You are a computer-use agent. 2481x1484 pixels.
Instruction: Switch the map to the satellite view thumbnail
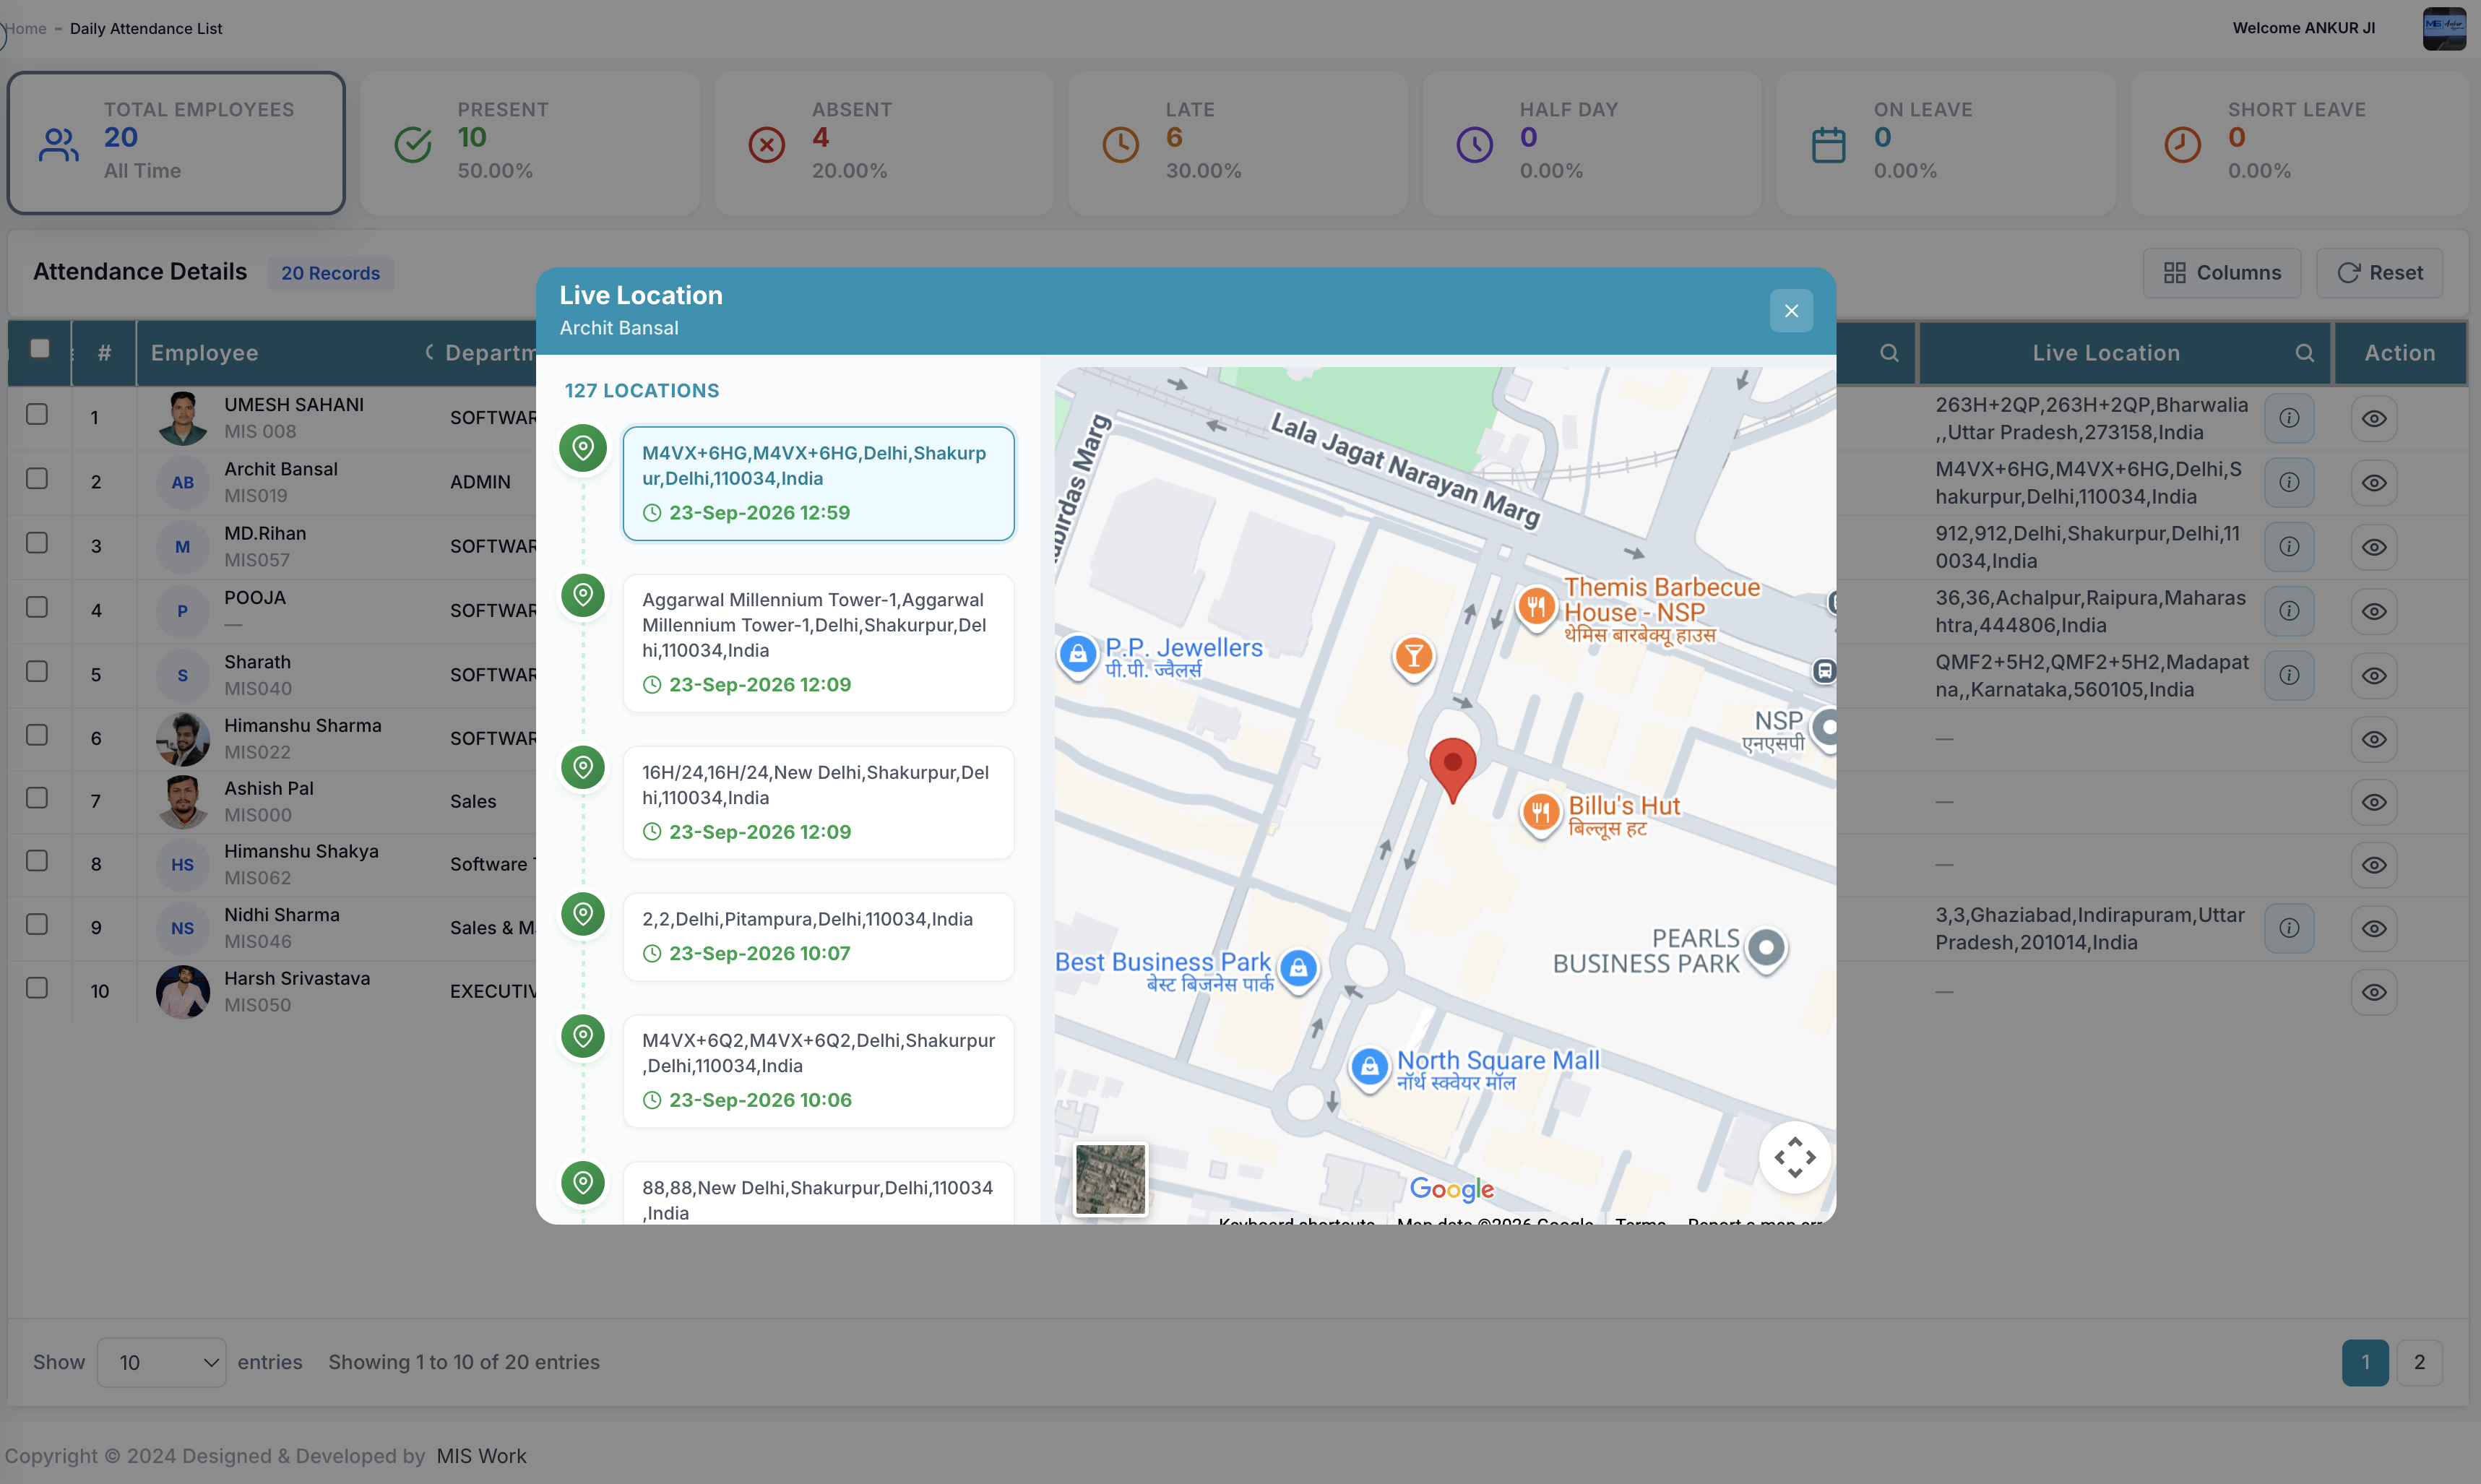[x=1110, y=1180]
